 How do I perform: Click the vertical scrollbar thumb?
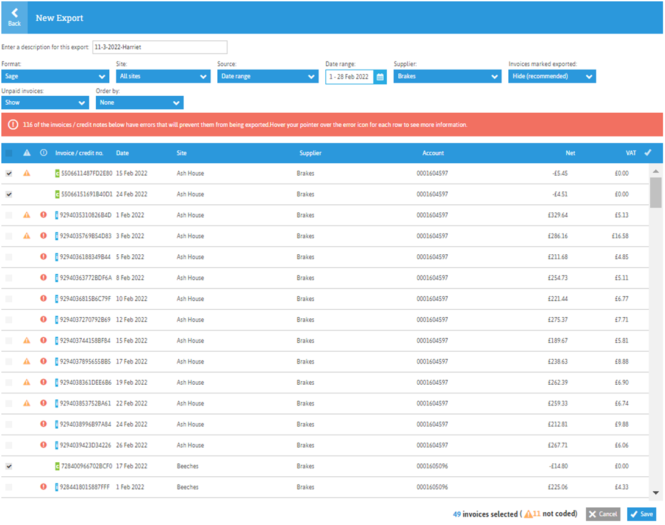[656, 193]
